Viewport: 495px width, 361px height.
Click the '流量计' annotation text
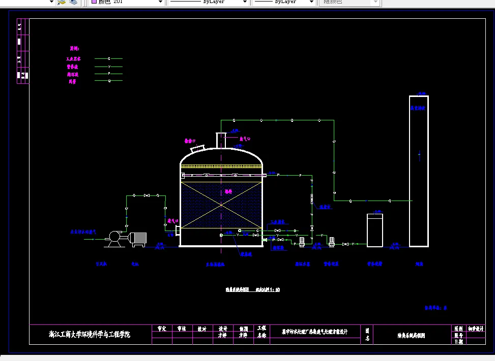[325, 207]
